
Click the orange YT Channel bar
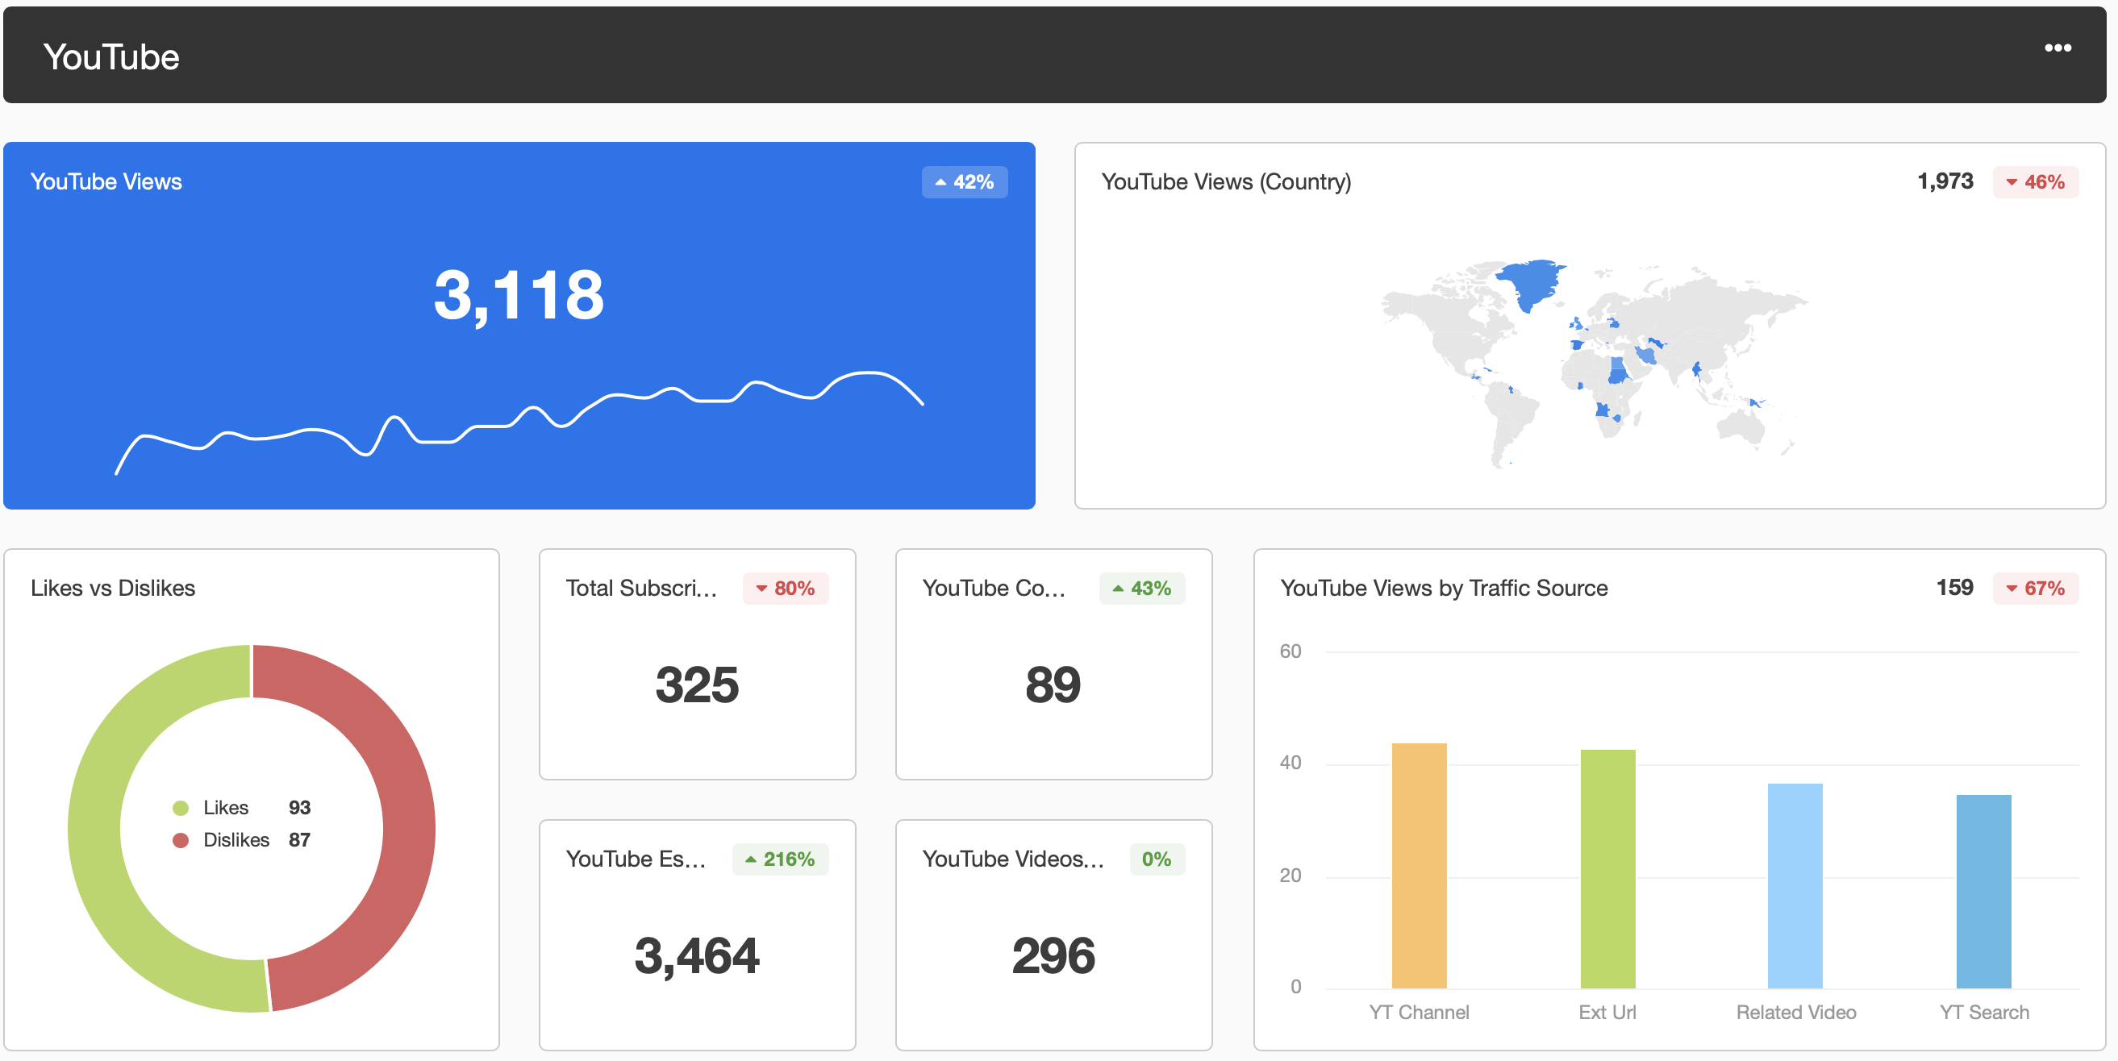click(x=1420, y=865)
